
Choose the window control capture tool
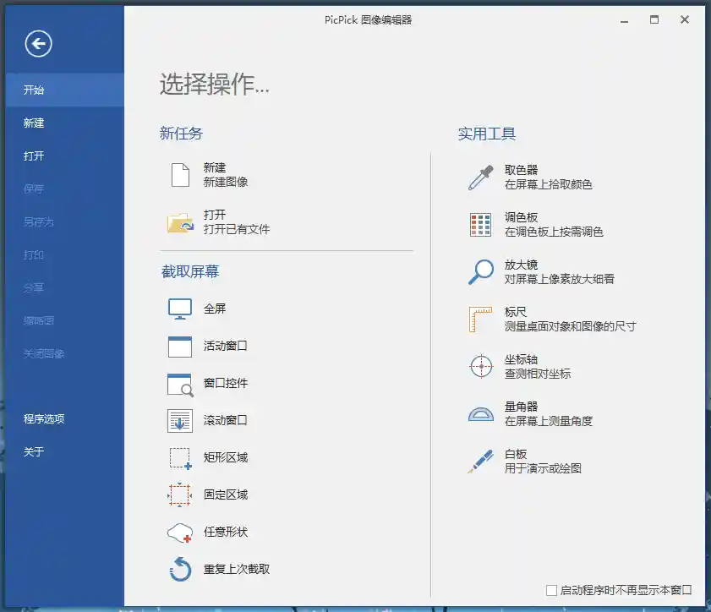(x=221, y=383)
